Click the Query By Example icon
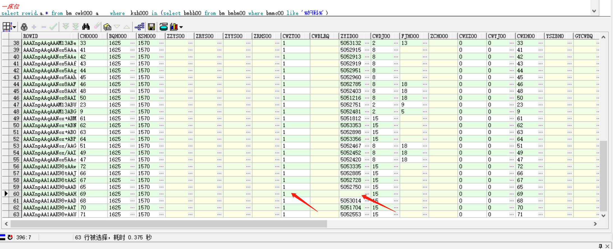The height and width of the screenshot is (249, 613). pyautogui.click(x=107, y=27)
